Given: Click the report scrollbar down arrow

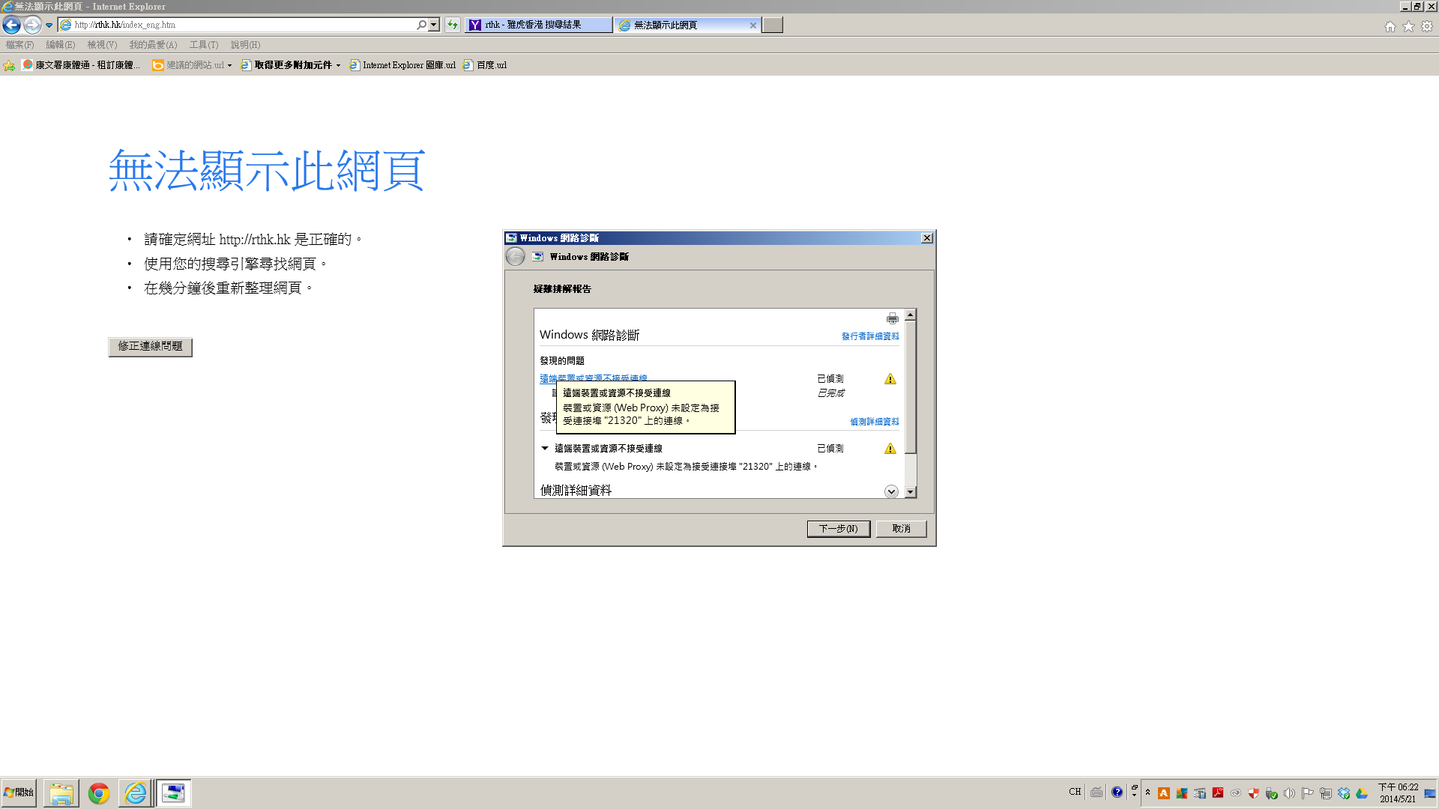Looking at the screenshot, I should coord(911,492).
